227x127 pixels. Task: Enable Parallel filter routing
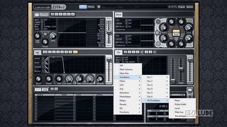[x=176, y=31]
